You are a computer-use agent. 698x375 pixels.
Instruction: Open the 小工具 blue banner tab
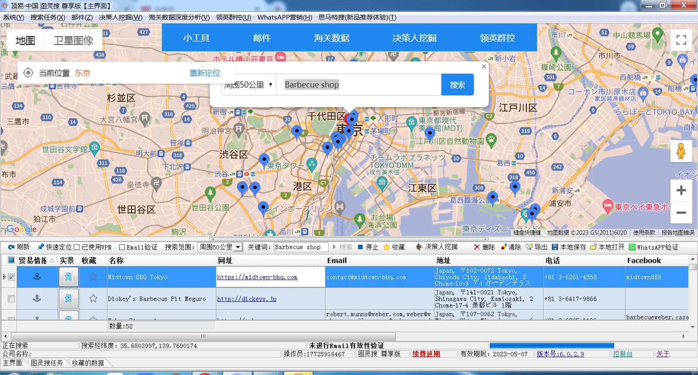[196, 38]
